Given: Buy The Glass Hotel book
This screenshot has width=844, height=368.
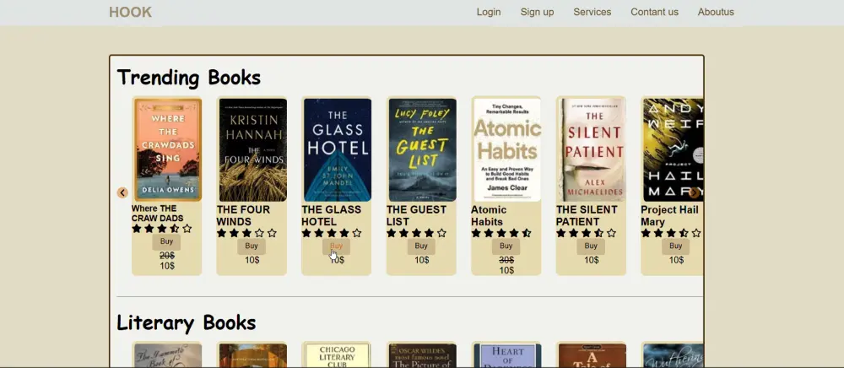Looking at the screenshot, I should point(336,246).
